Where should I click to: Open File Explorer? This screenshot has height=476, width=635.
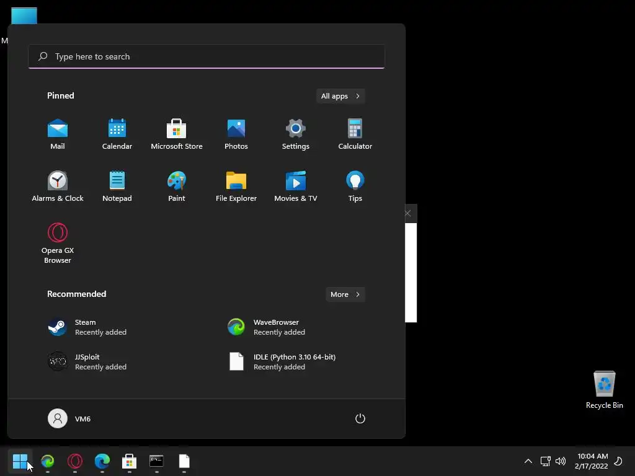pos(236,186)
